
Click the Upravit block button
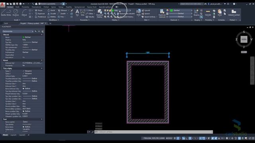[146, 14]
